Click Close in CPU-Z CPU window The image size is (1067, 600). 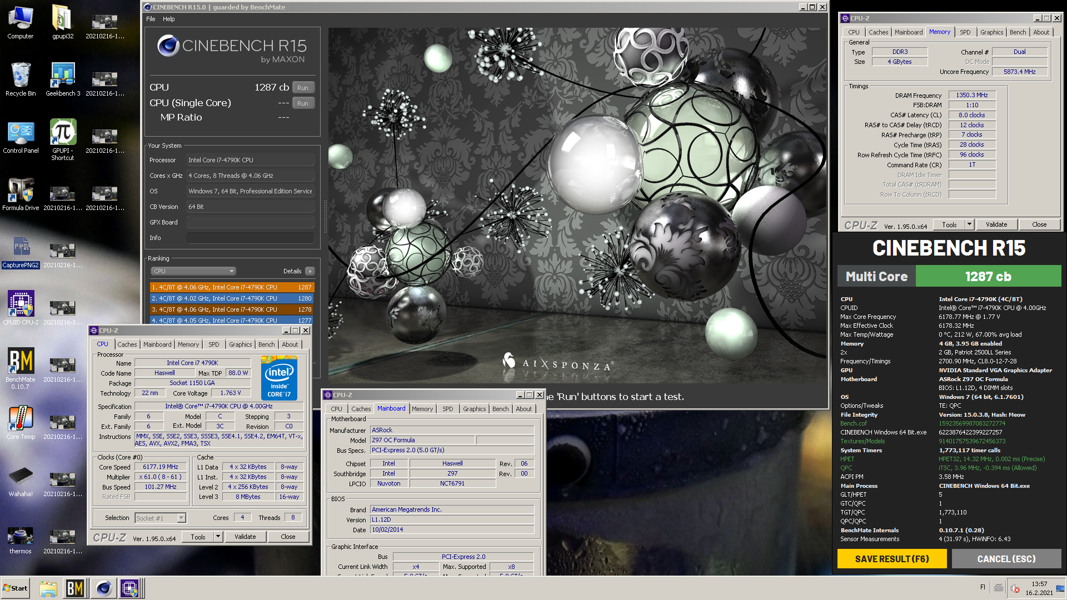[288, 537]
